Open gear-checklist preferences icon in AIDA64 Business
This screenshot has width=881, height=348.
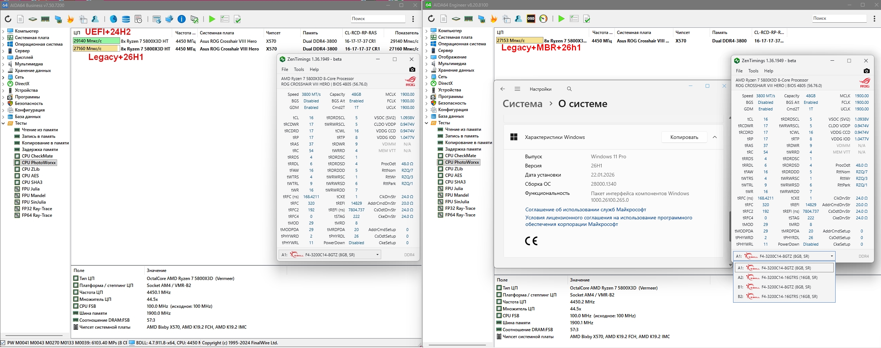click(83, 19)
